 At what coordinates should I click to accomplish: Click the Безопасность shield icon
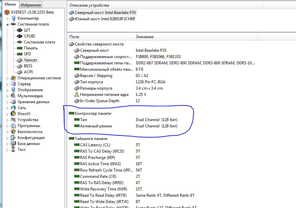13,132
